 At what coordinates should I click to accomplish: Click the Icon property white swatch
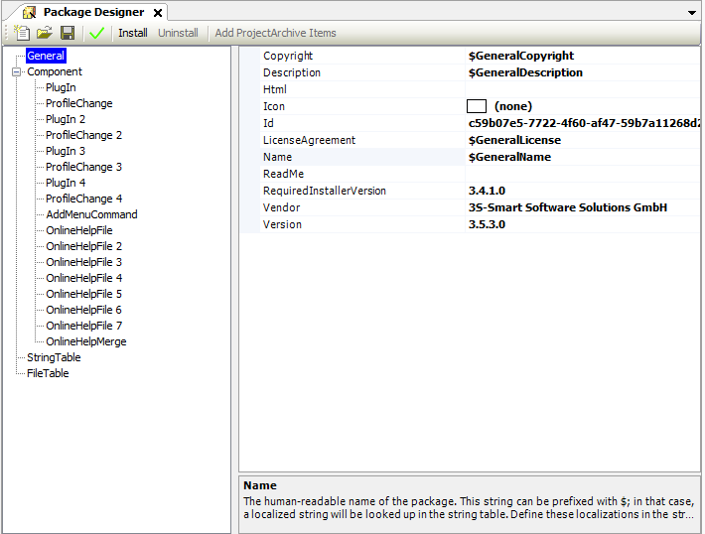(x=476, y=106)
